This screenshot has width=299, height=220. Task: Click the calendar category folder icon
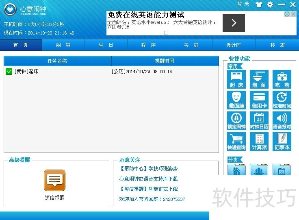[x=282, y=170]
